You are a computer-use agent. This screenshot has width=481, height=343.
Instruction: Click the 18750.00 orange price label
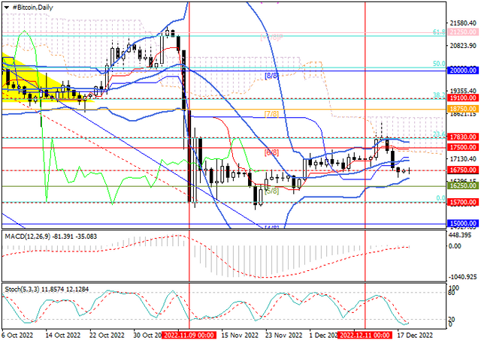pyautogui.click(x=463, y=109)
